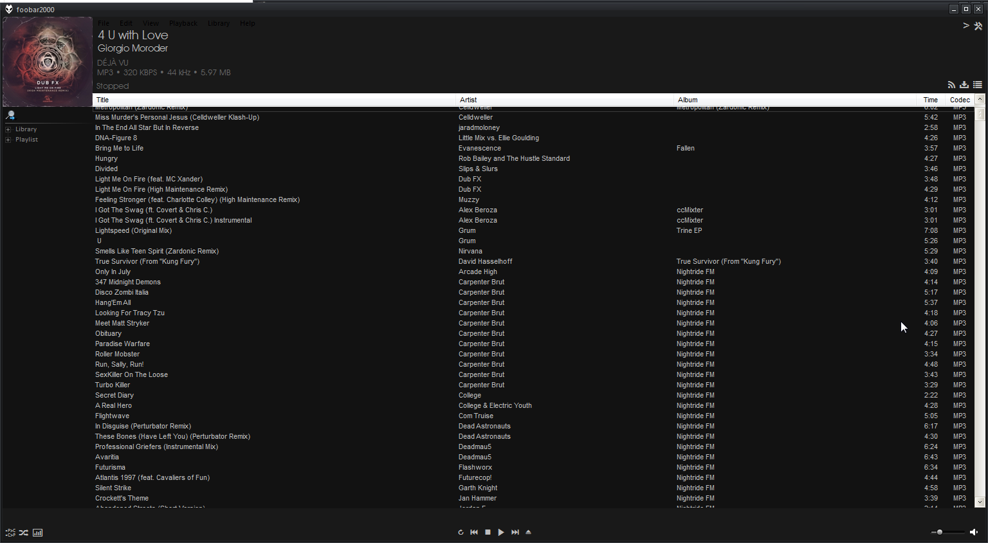The width and height of the screenshot is (988, 543).
Task: Click the download tray icon
Action: pyautogui.click(x=964, y=85)
